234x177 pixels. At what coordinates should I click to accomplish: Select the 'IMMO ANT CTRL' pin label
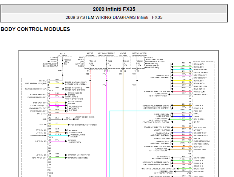[x=200, y=86]
